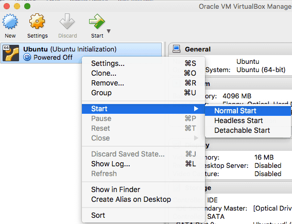292x224 pixels.
Task: Click 'Powered Off' status text
Action: (53, 57)
